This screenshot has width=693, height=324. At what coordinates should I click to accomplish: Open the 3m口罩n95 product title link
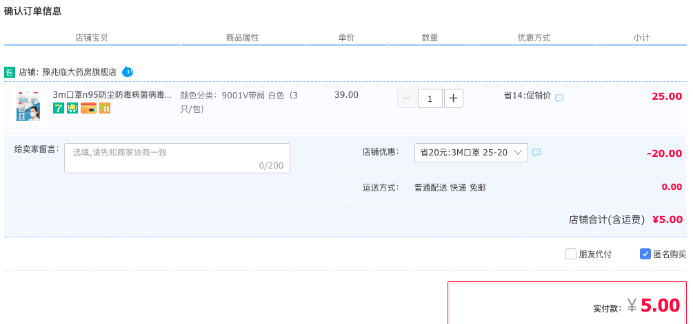tap(112, 95)
